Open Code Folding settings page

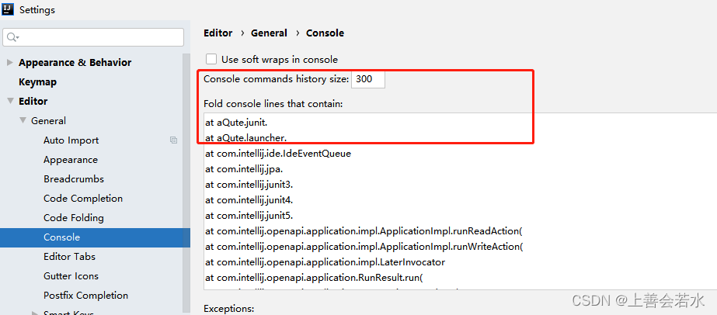tap(74, 218)
